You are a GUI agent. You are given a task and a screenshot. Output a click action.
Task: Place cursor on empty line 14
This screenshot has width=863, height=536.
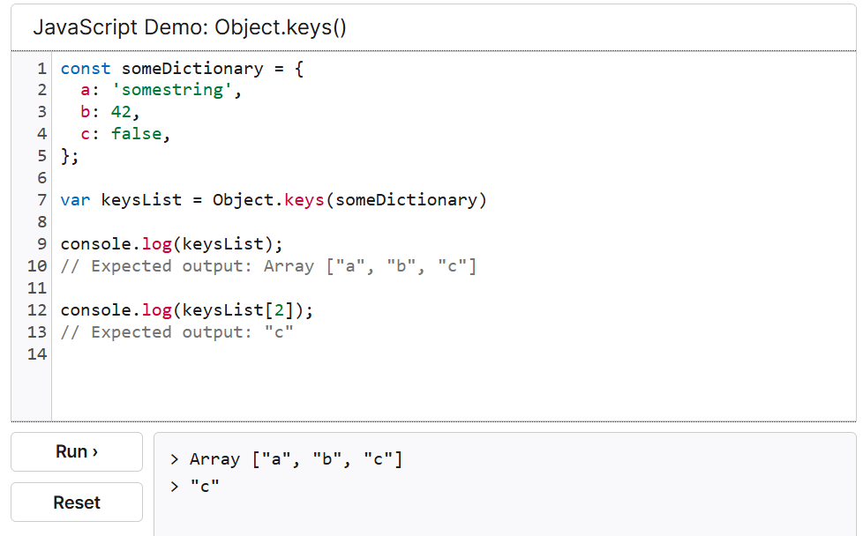coord(265,354)
